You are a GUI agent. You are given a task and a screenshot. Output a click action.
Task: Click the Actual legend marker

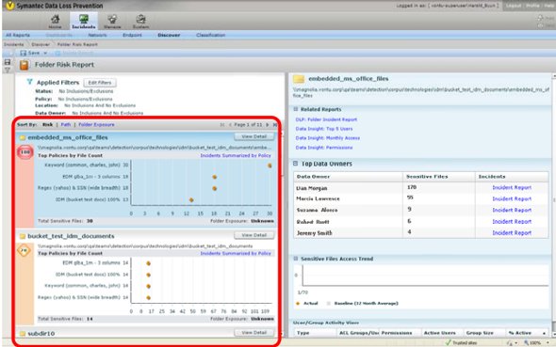click(298, 304)
